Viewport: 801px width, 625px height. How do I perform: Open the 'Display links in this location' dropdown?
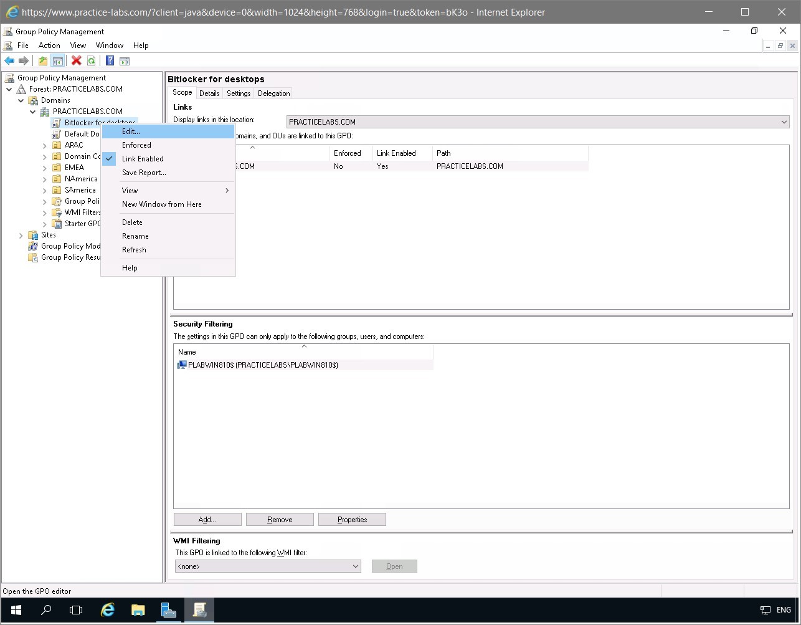tap(784, 122)
